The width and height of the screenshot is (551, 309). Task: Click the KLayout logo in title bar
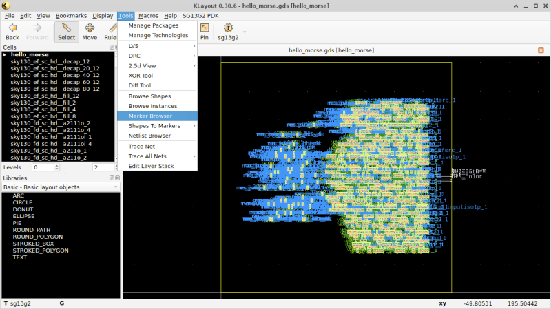coord(6,5)
